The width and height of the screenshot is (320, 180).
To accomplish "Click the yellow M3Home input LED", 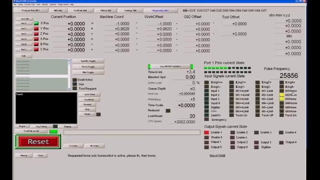I will (x=281, y=99).
